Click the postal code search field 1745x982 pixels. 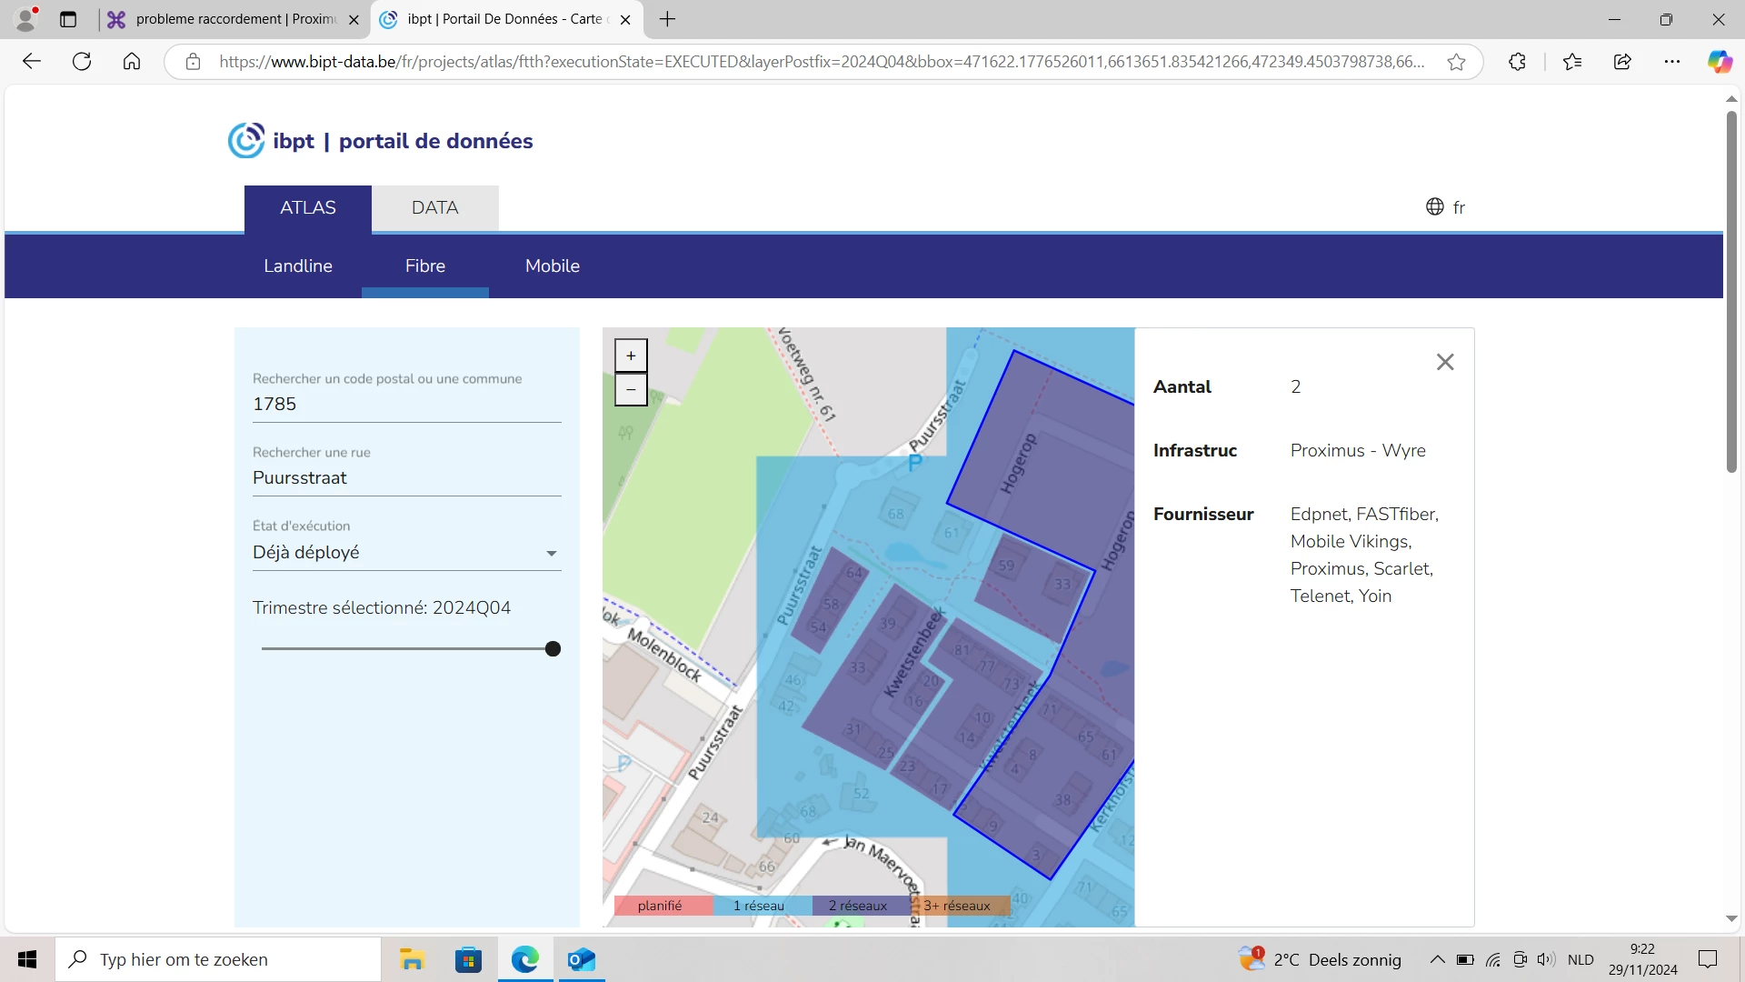tap(406, 404)
